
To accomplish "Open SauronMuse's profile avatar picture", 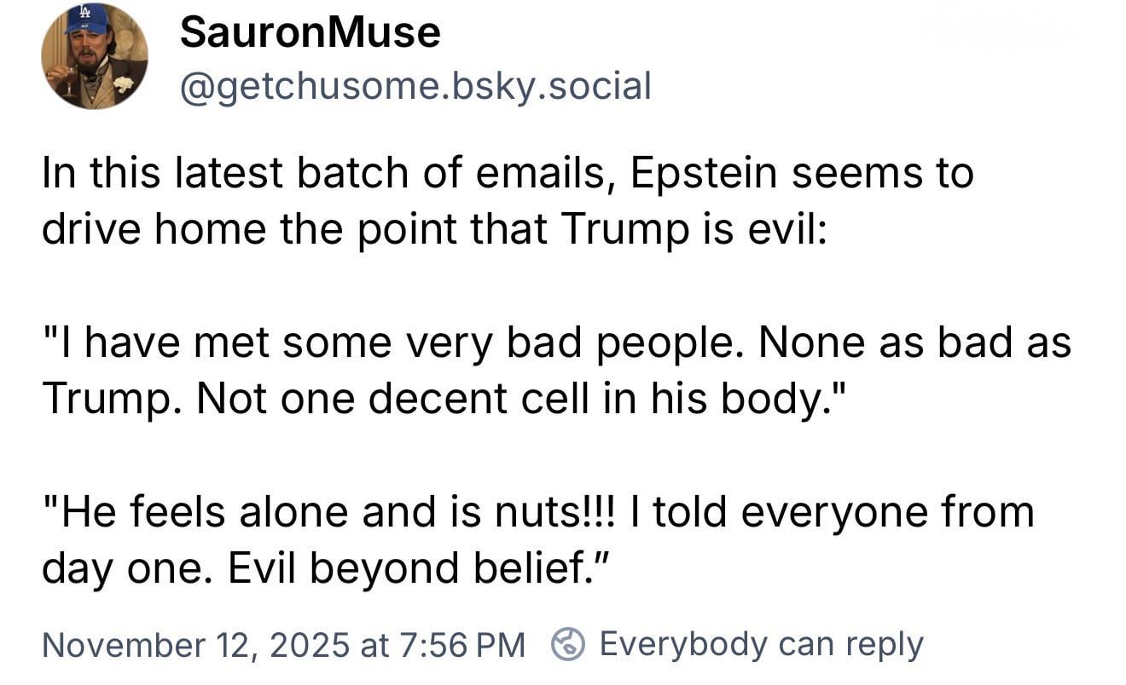I will (x=94, y=56).
